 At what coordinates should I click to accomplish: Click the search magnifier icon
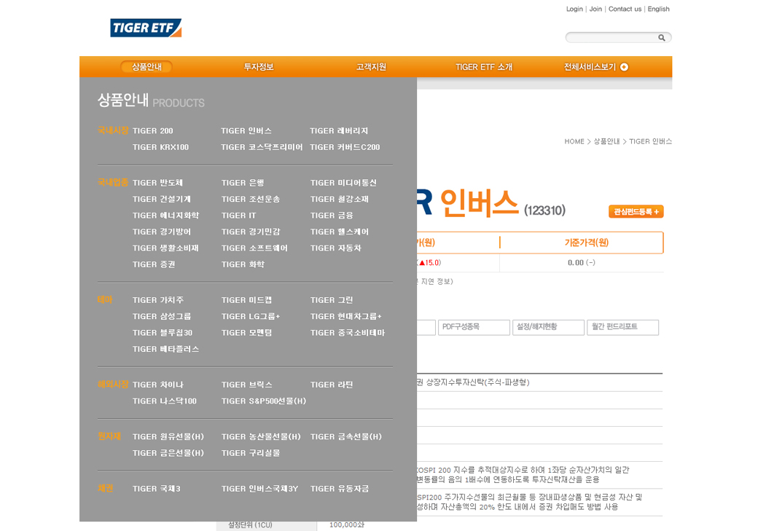(662, 38)
